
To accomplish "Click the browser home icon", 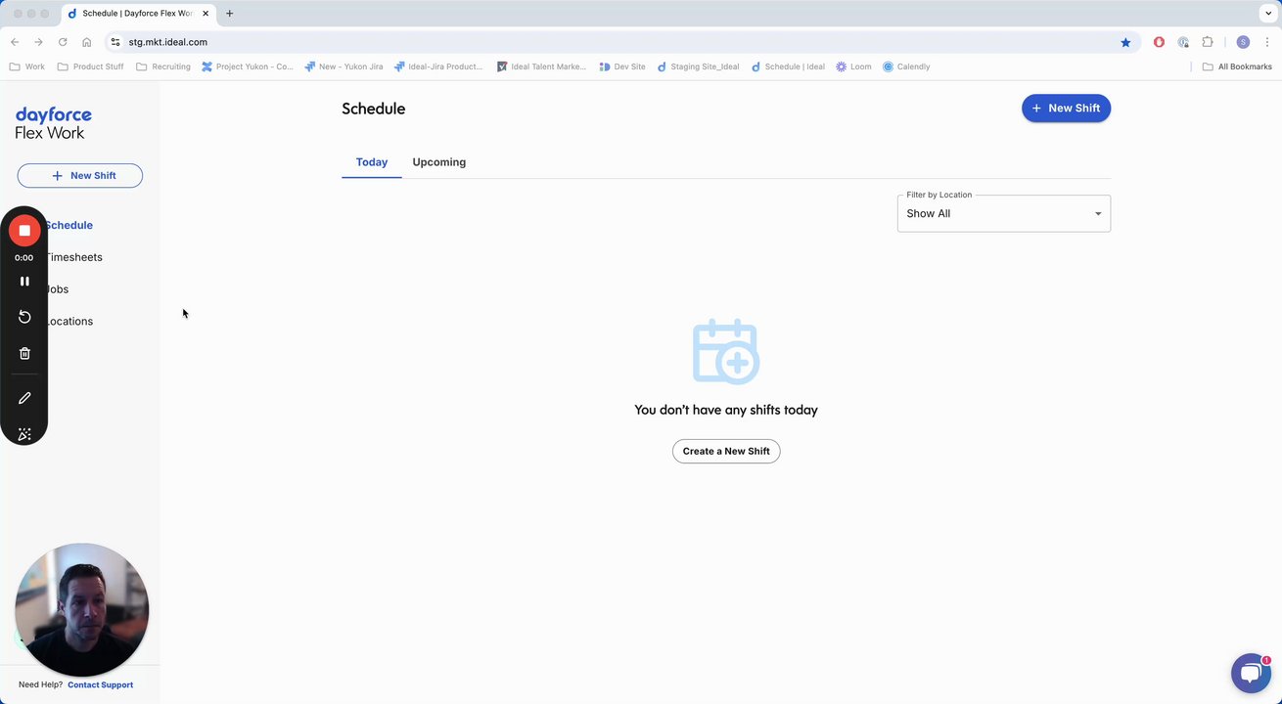I will [x=87, y=42].
